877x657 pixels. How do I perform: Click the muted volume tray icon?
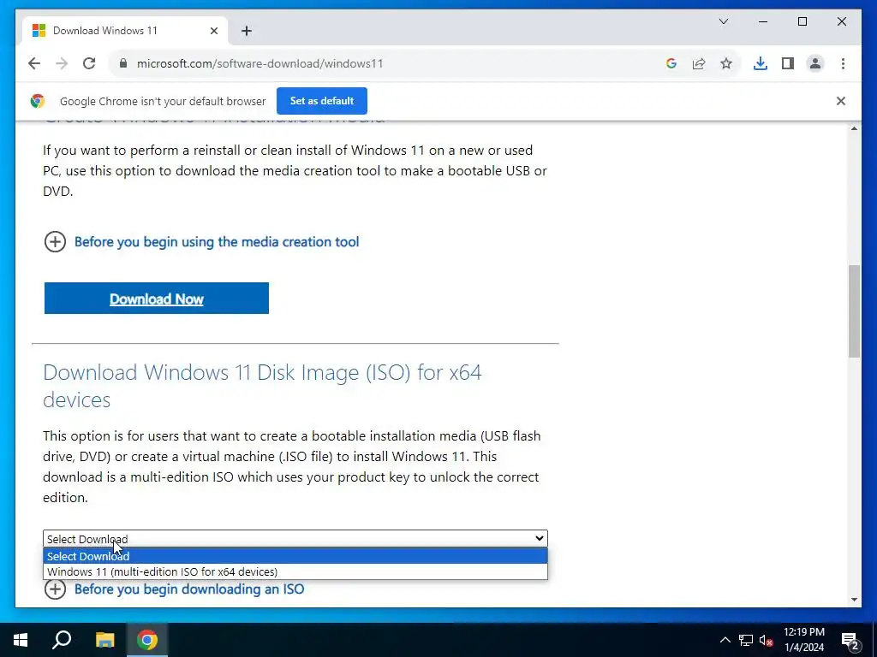coord(766,640)
